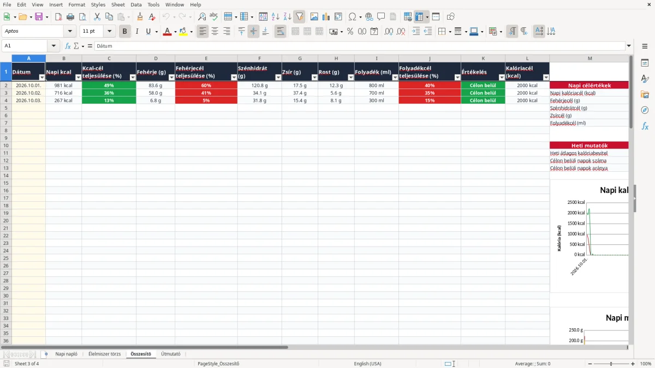Open the Sheet menu
Viewport: 655px width, 368px height.
click(118, 4)
